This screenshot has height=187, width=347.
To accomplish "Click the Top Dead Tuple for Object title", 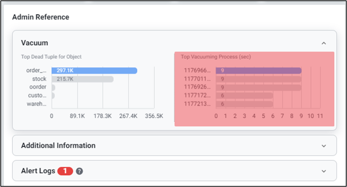I will tap(51, 57).
